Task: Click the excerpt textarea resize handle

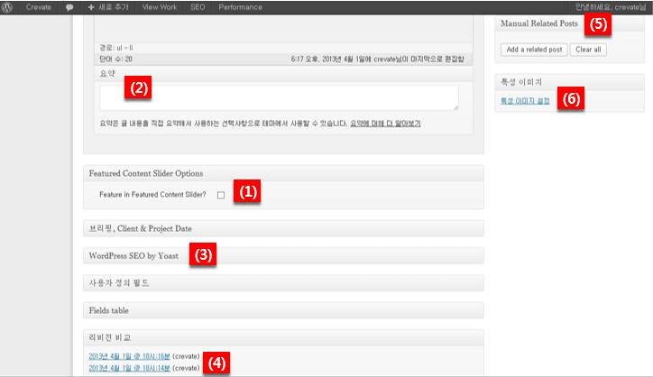Action: 455,107
